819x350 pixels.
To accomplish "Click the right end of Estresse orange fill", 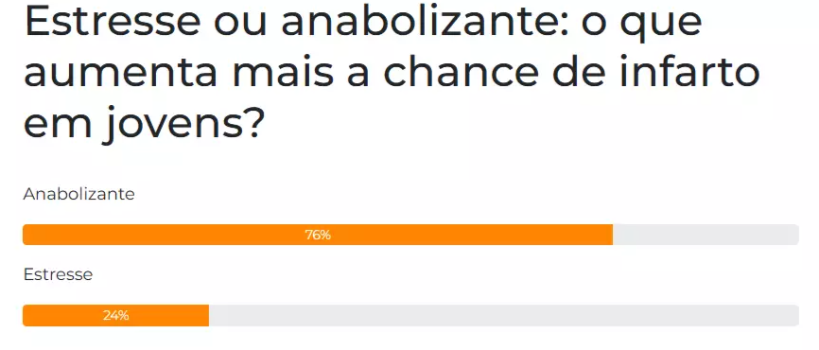I will pos(205,316).
